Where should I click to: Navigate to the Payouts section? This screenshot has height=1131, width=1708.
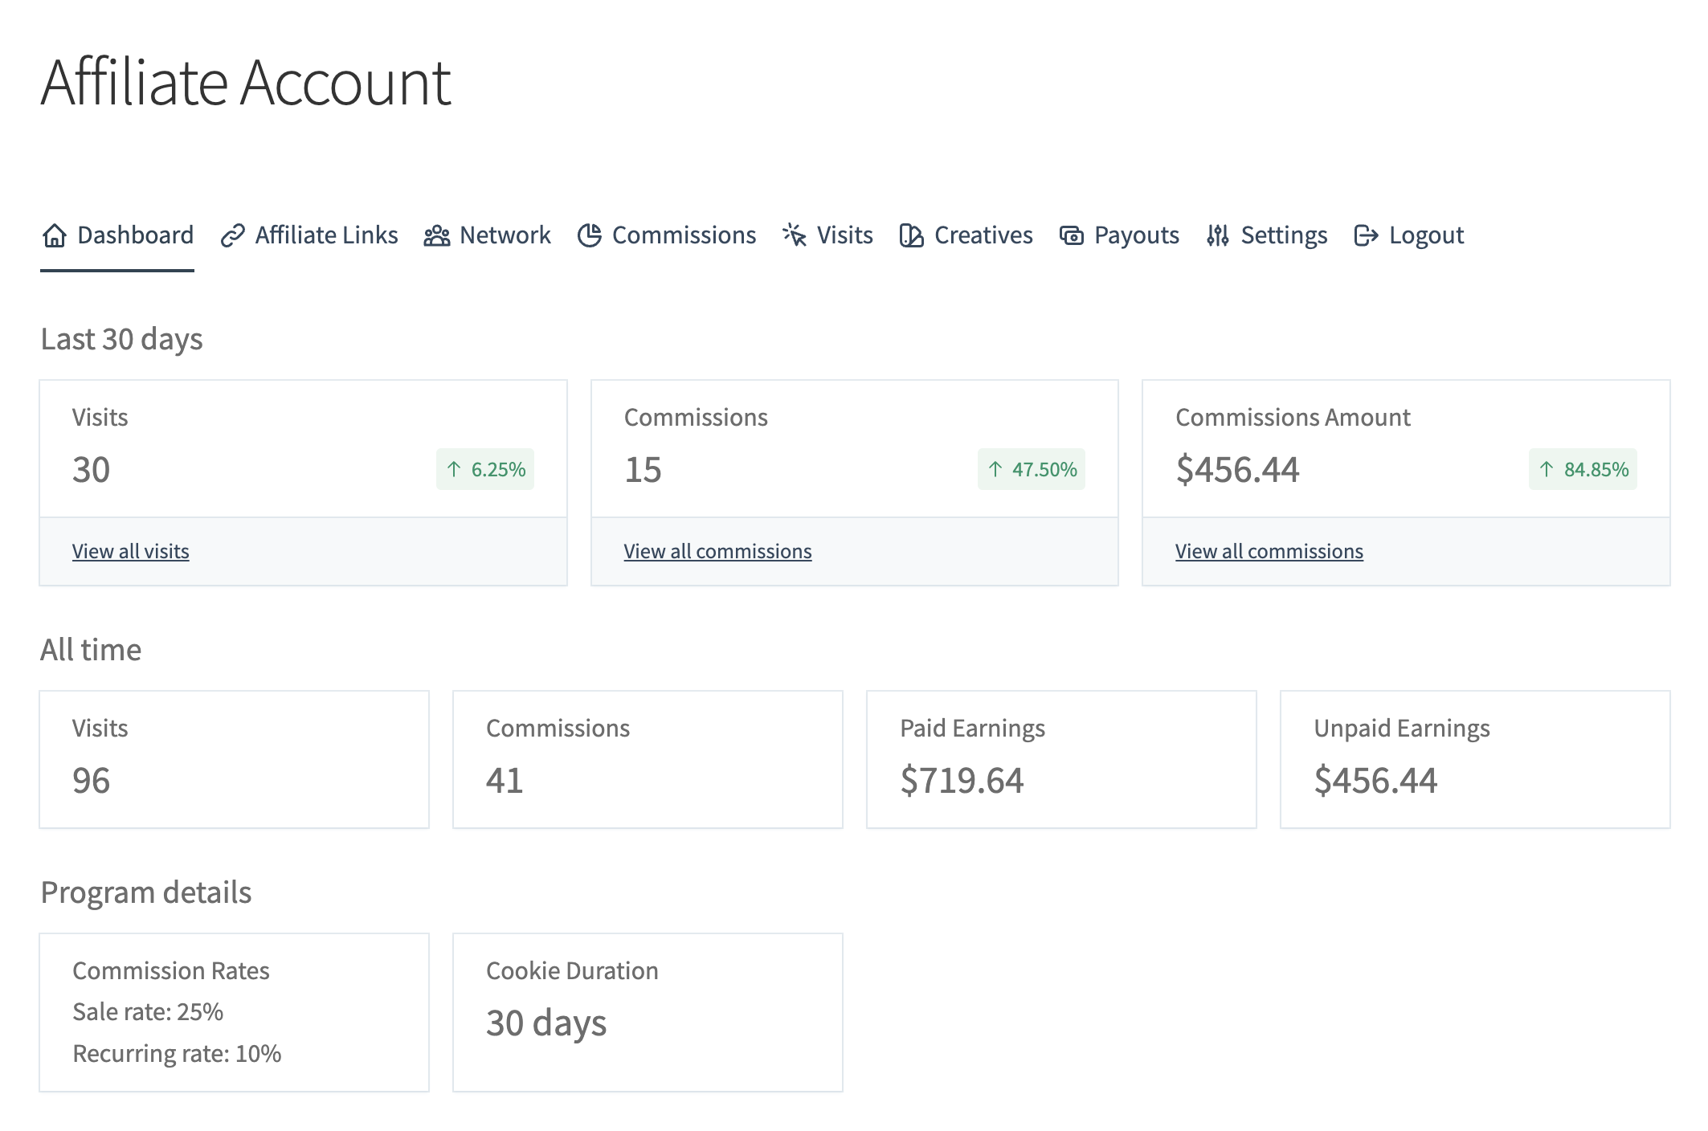tap(1136, 235)
